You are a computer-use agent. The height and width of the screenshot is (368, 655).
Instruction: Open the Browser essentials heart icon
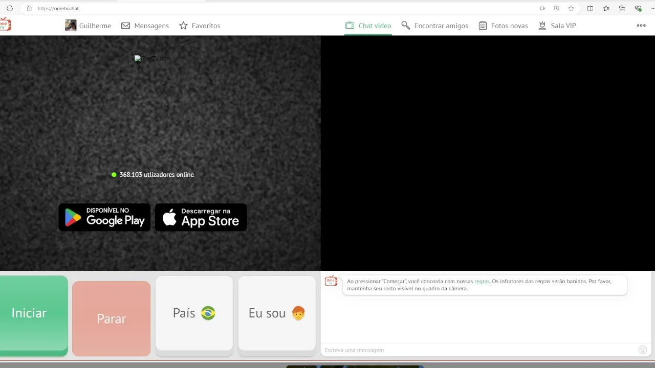point(638,8)
